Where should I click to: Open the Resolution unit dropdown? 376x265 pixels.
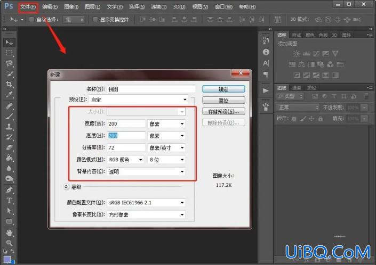pyautogui.click(x=166, y=148)
